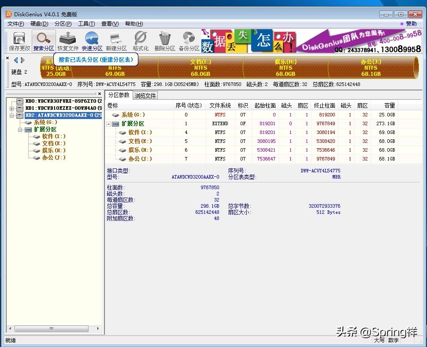Click the 卷标 column header
Screen dimensions: 427x347
139,105
